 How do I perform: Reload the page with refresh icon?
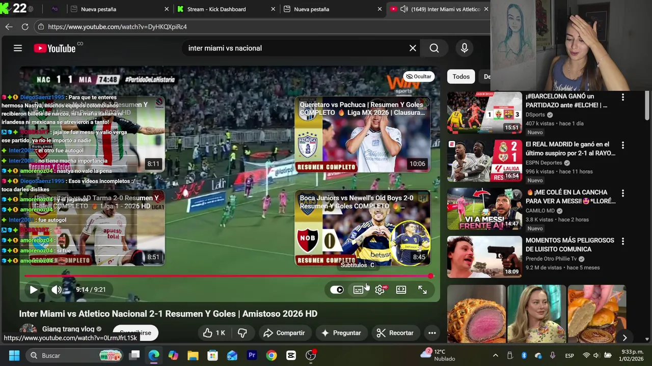pyautogui.click(x=25, y=26)
